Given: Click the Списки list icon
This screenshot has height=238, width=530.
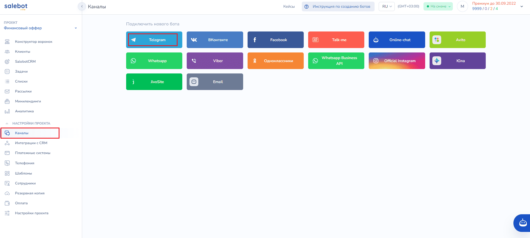Looking at the screenshot, I should [7, 81].
